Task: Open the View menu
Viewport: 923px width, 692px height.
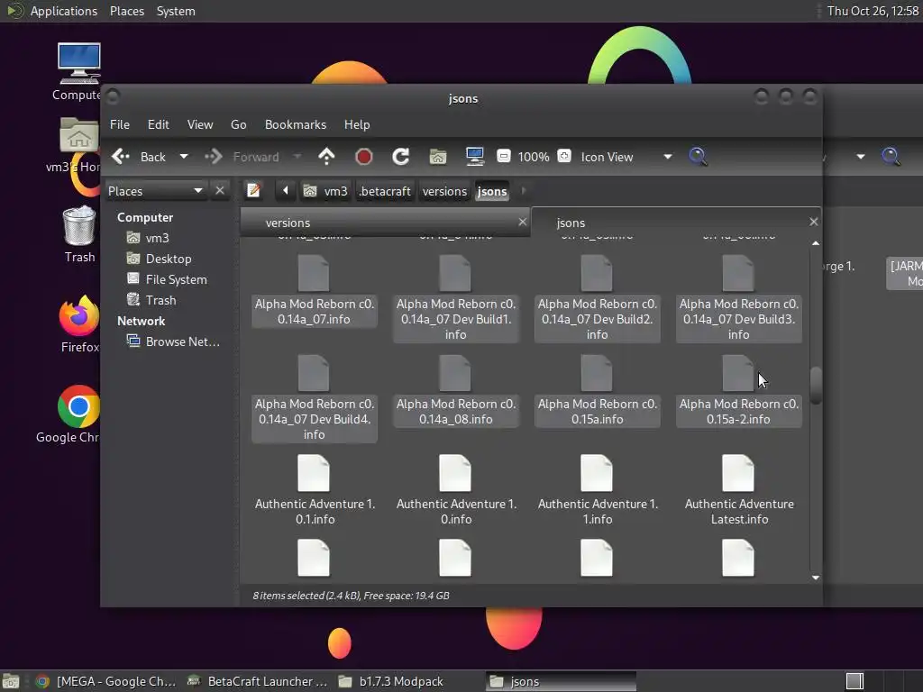Action: (200, 124)
